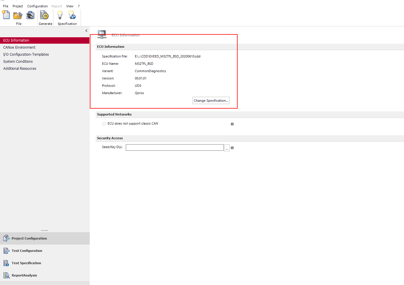Click the Specification light bulb icon

60,15
